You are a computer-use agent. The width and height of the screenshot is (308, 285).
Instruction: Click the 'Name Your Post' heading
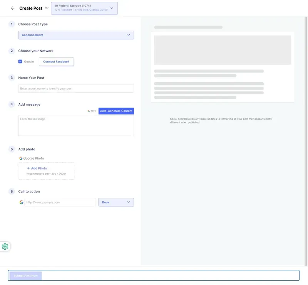(x=31, y=78)
